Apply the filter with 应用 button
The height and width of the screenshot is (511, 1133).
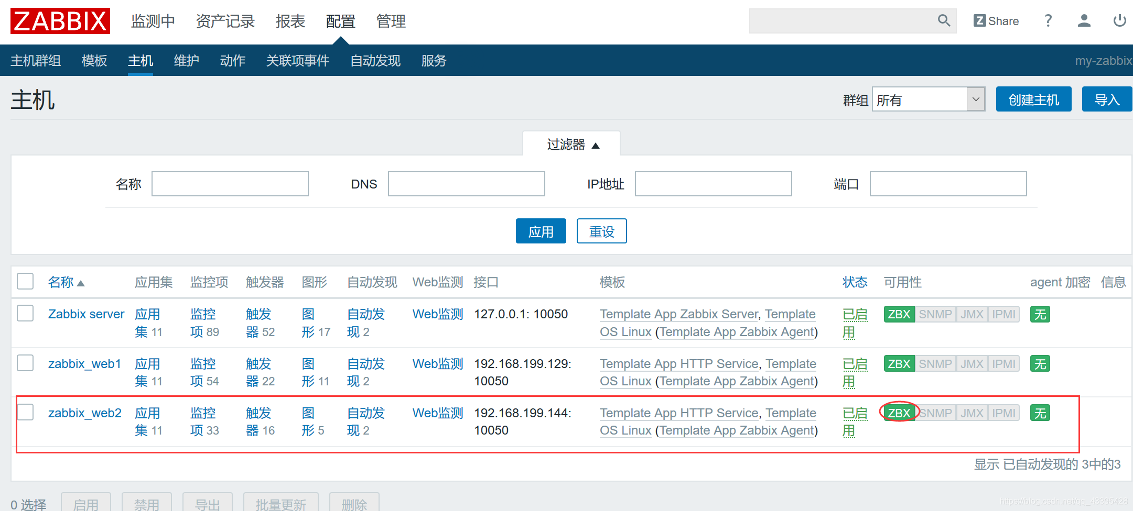[541, 231]
